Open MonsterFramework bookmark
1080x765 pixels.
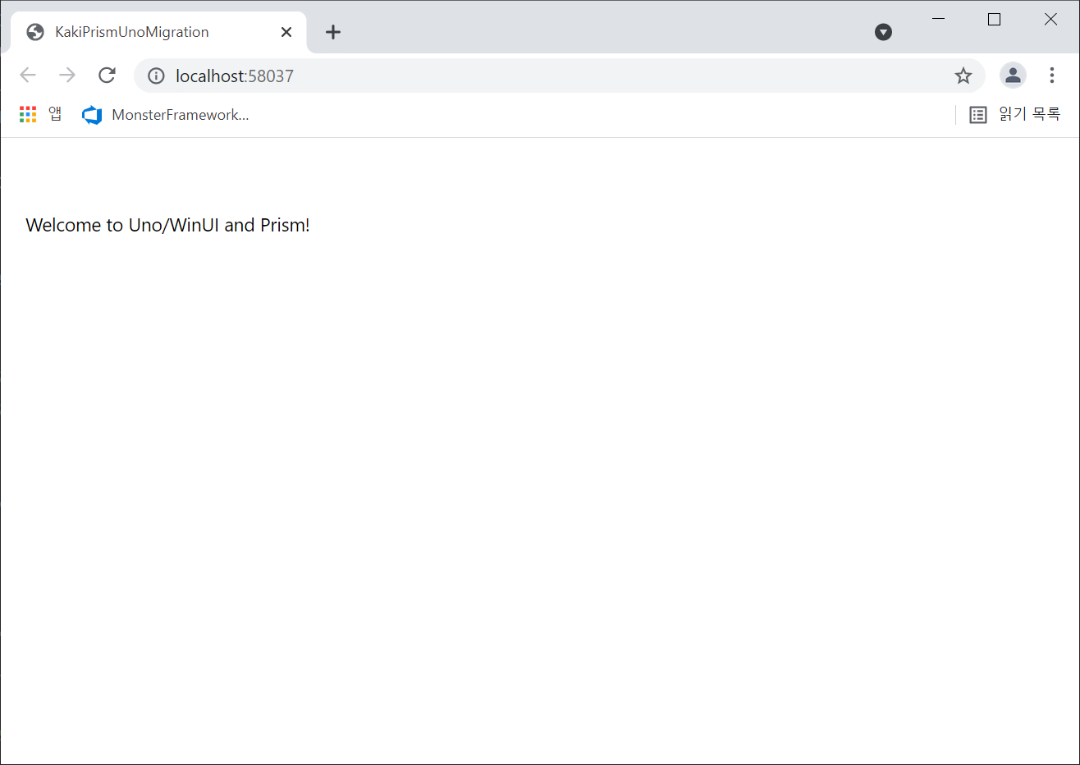(166, 115)
